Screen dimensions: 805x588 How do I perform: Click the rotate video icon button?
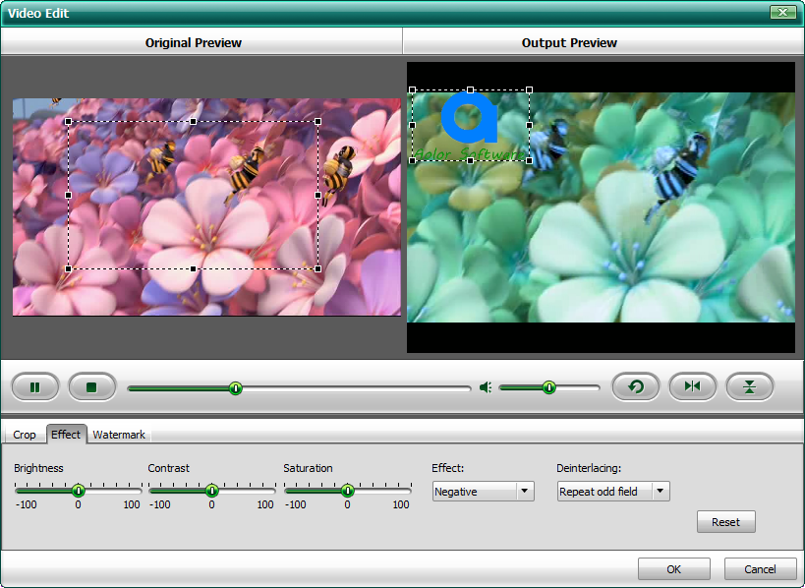coord(636,387)
